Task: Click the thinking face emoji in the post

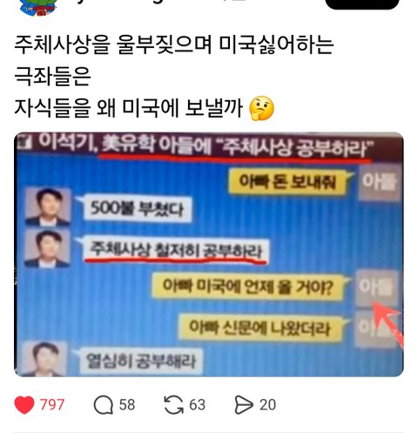Action: [x=261, y=108]
